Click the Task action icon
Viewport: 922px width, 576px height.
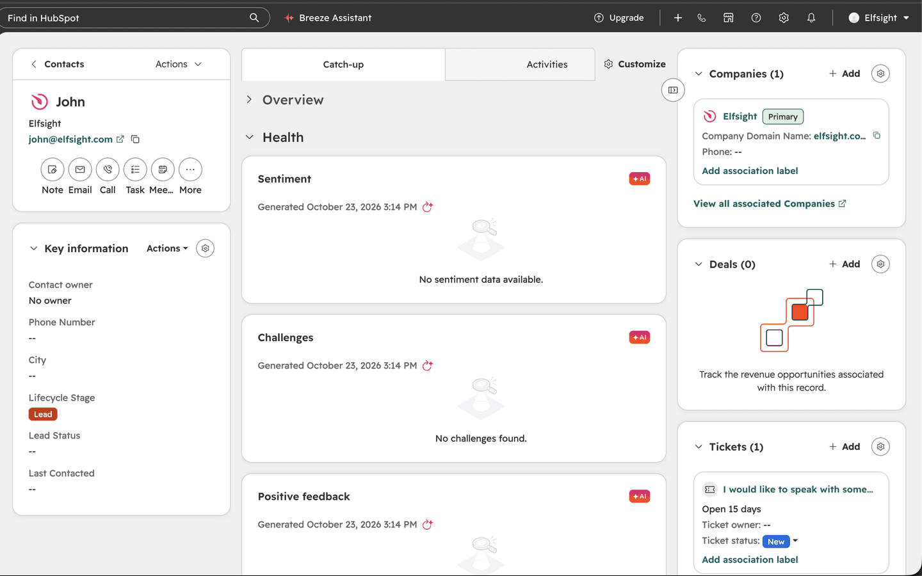(135, 170)
